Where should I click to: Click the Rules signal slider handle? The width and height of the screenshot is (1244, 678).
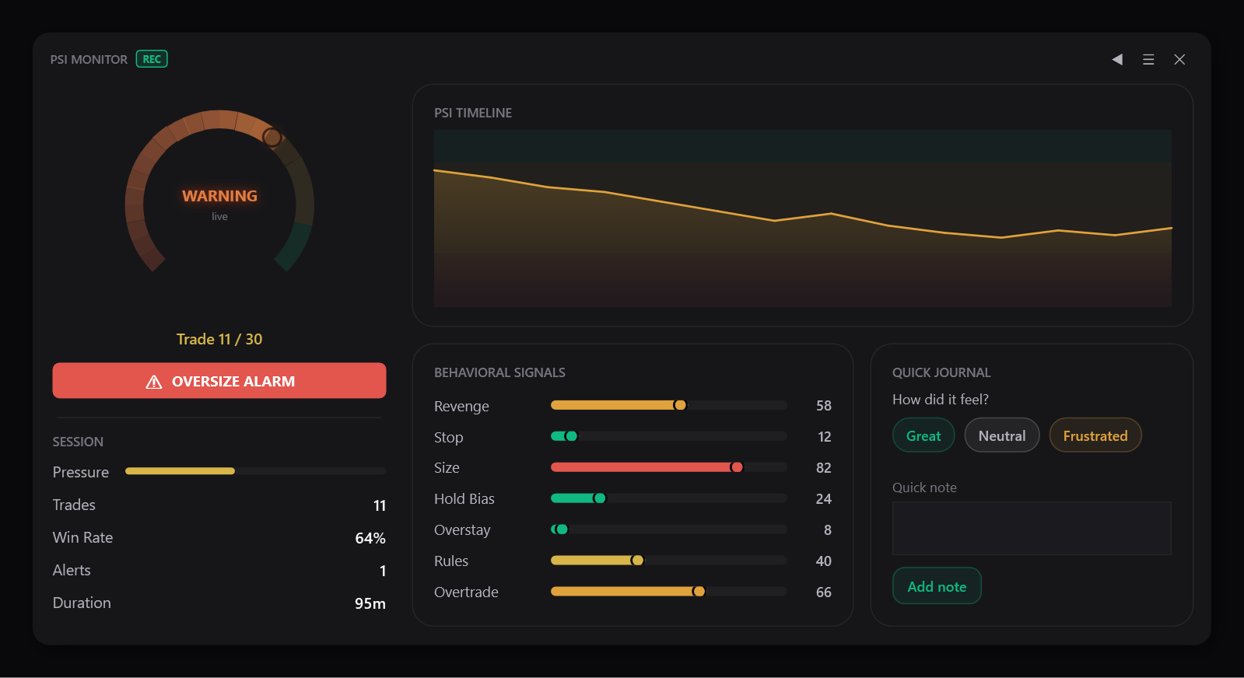pos(637,561)
